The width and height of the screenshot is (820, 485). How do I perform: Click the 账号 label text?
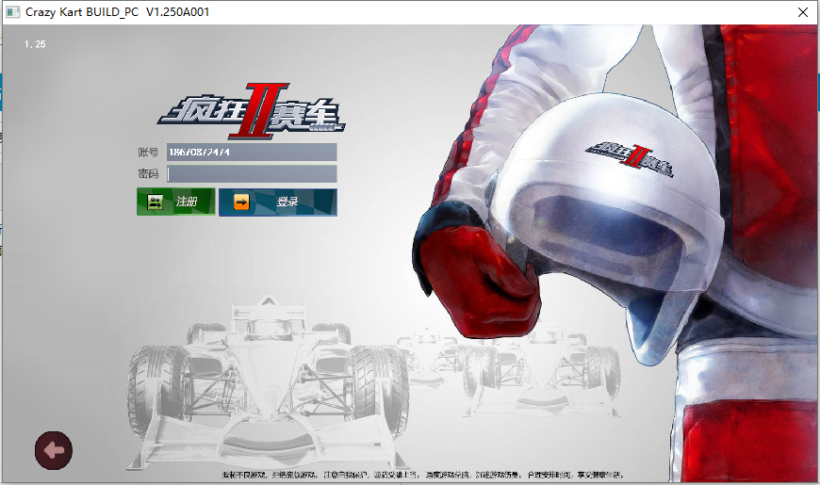pyautogui.click(x=148, y=152)
